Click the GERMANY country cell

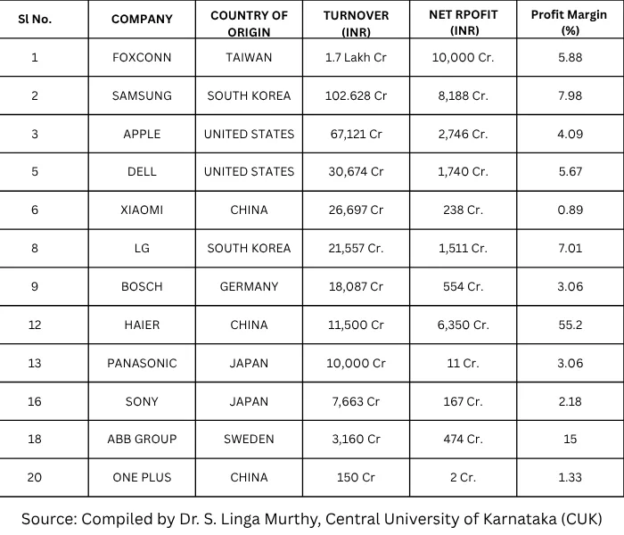(249, 286)
